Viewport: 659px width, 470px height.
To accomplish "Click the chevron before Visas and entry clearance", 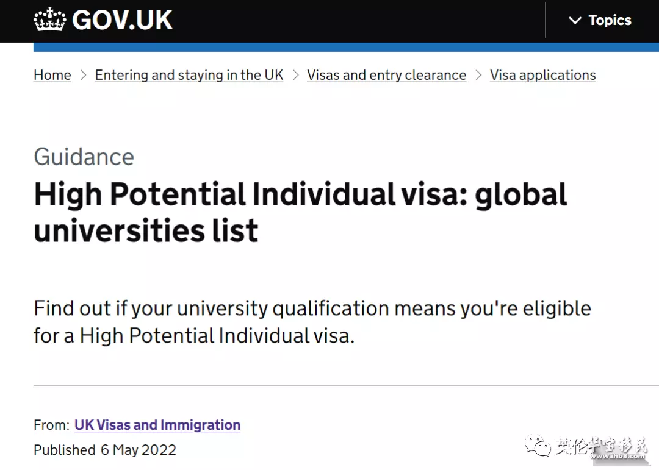I will click(x=295, y=76).
